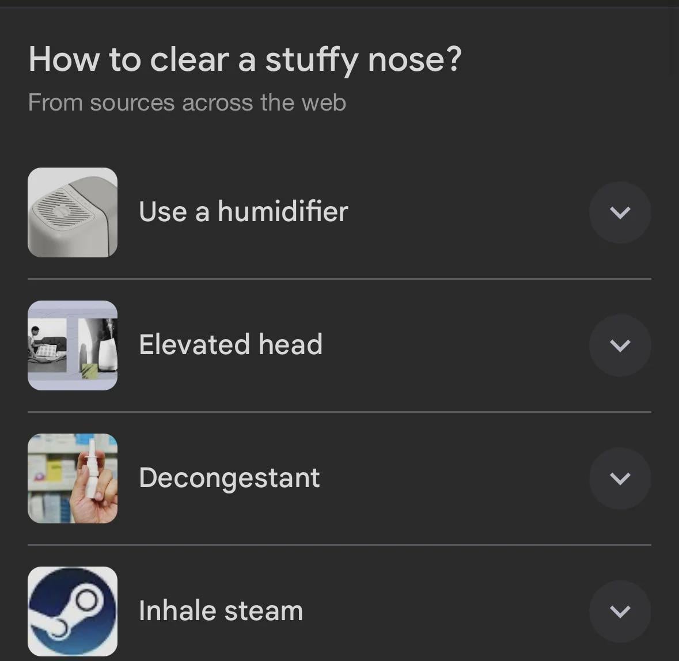Open the Decongestant dropdown chevron
This screenshot has width=679, height=661.
click(x=620, y=478)
